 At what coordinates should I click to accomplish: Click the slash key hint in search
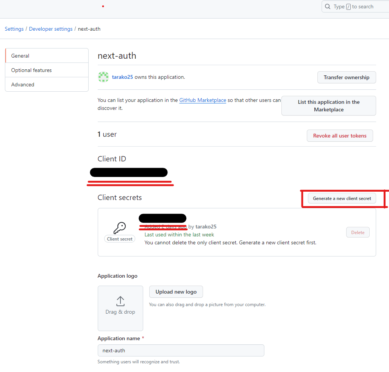(x=348, y=7)
